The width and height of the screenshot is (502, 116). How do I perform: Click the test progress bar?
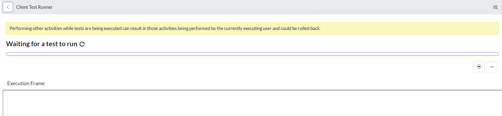(x=252, y=54)
